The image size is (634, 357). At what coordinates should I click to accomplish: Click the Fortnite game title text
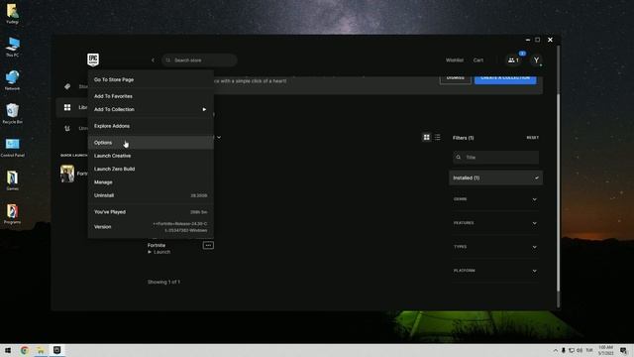(157, 245)
